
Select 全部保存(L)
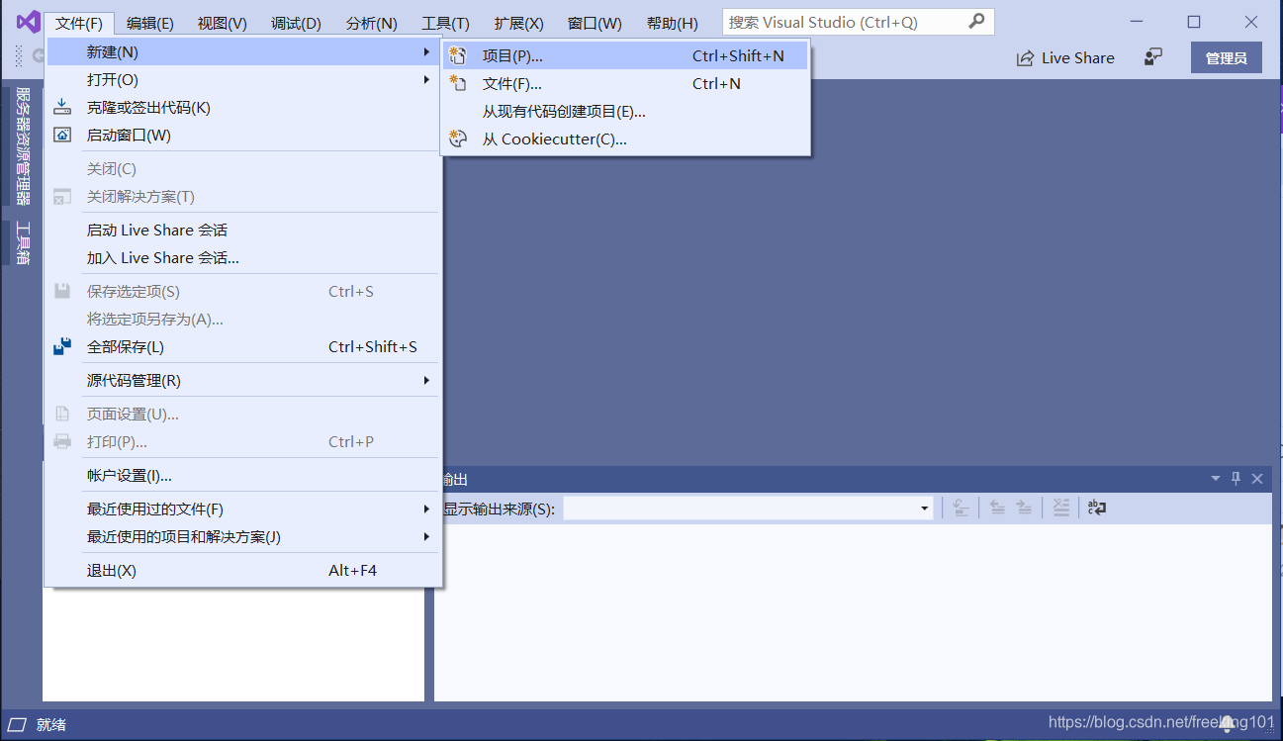(x=243, y=347)
